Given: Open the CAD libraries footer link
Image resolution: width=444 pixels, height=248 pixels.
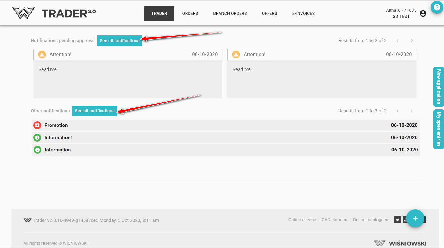Looking at the screenshot, I should pos(334,220).
